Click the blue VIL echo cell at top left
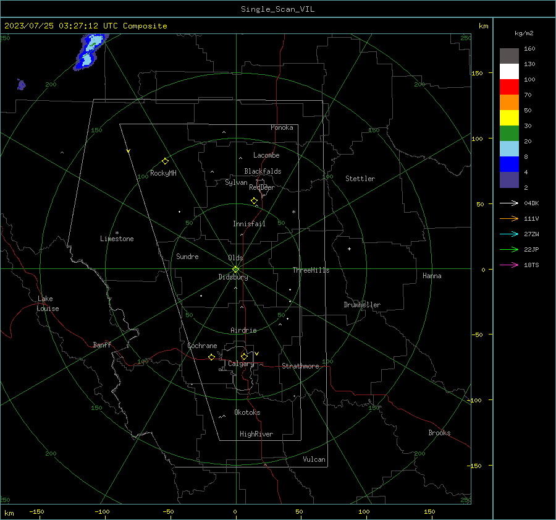The width and height of the screenshot is (556, 520). pos(90,52)
